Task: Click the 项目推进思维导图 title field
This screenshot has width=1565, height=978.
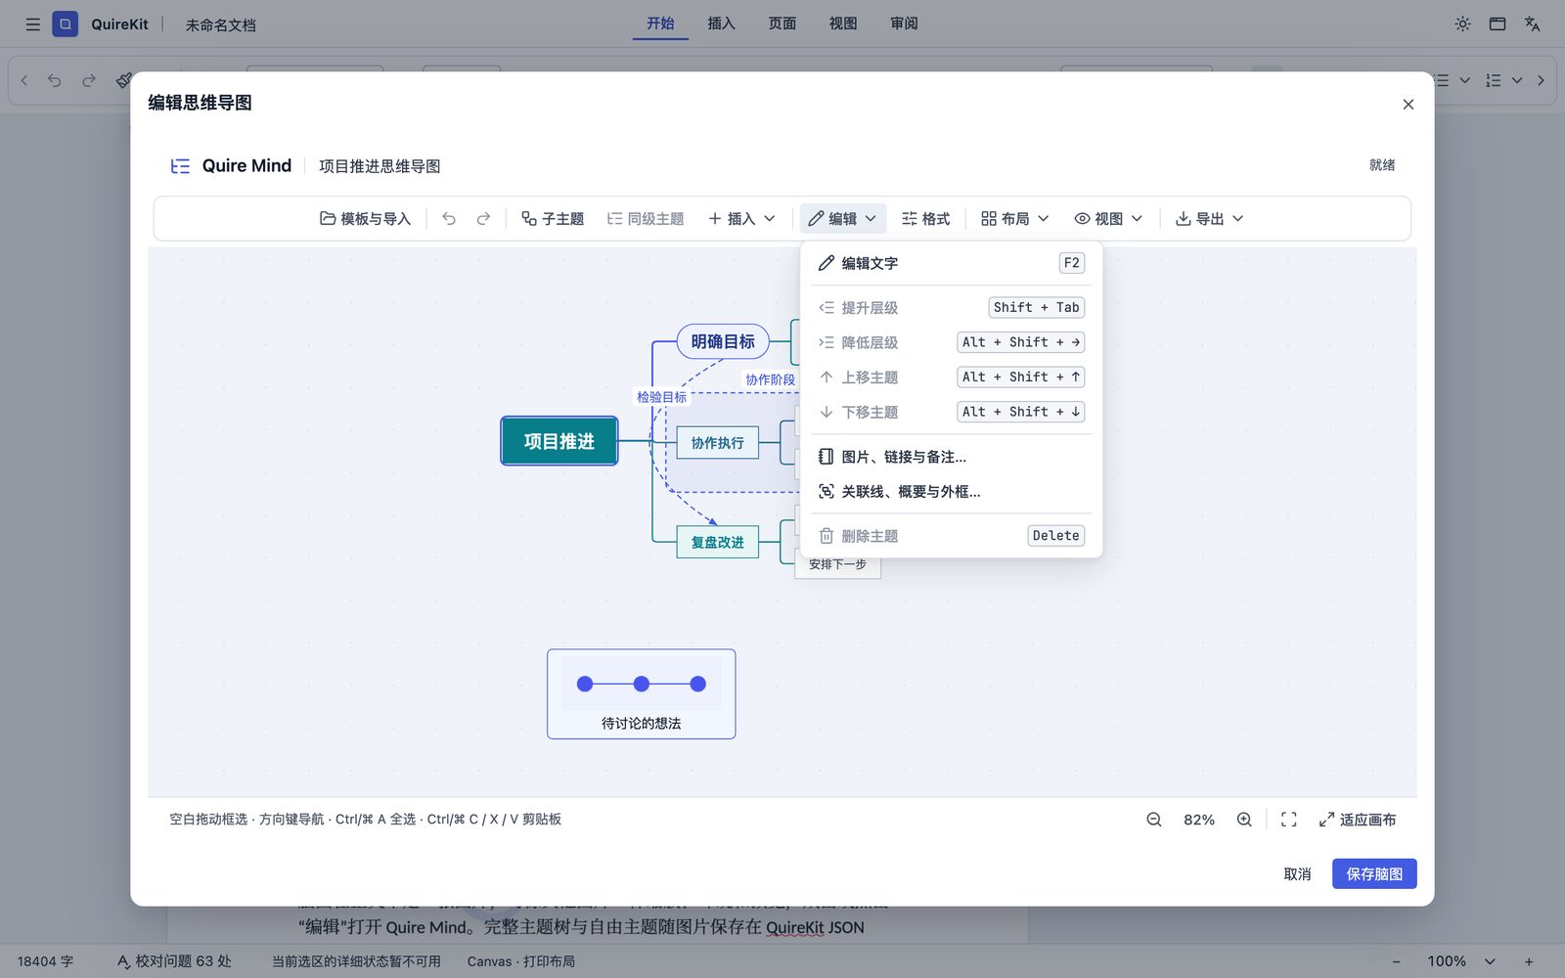Action: [380, 166]
